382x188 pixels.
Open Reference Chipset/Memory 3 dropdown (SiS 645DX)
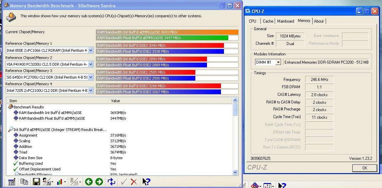click(x=91, y=77)
